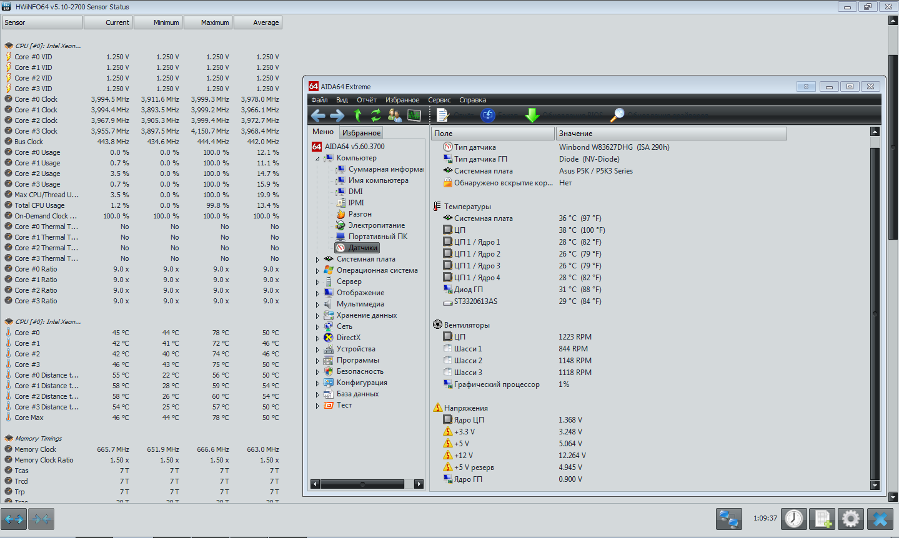Open HWiNFO settings gear button

tap(851, 519)
